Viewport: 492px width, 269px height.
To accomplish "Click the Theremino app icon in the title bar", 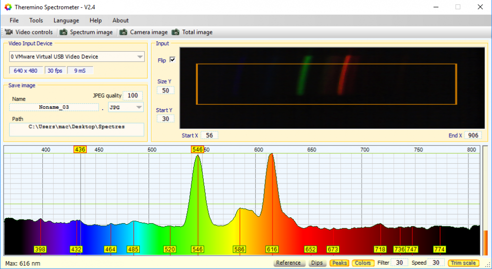I will pyautogui.click(x=8, y=7).
